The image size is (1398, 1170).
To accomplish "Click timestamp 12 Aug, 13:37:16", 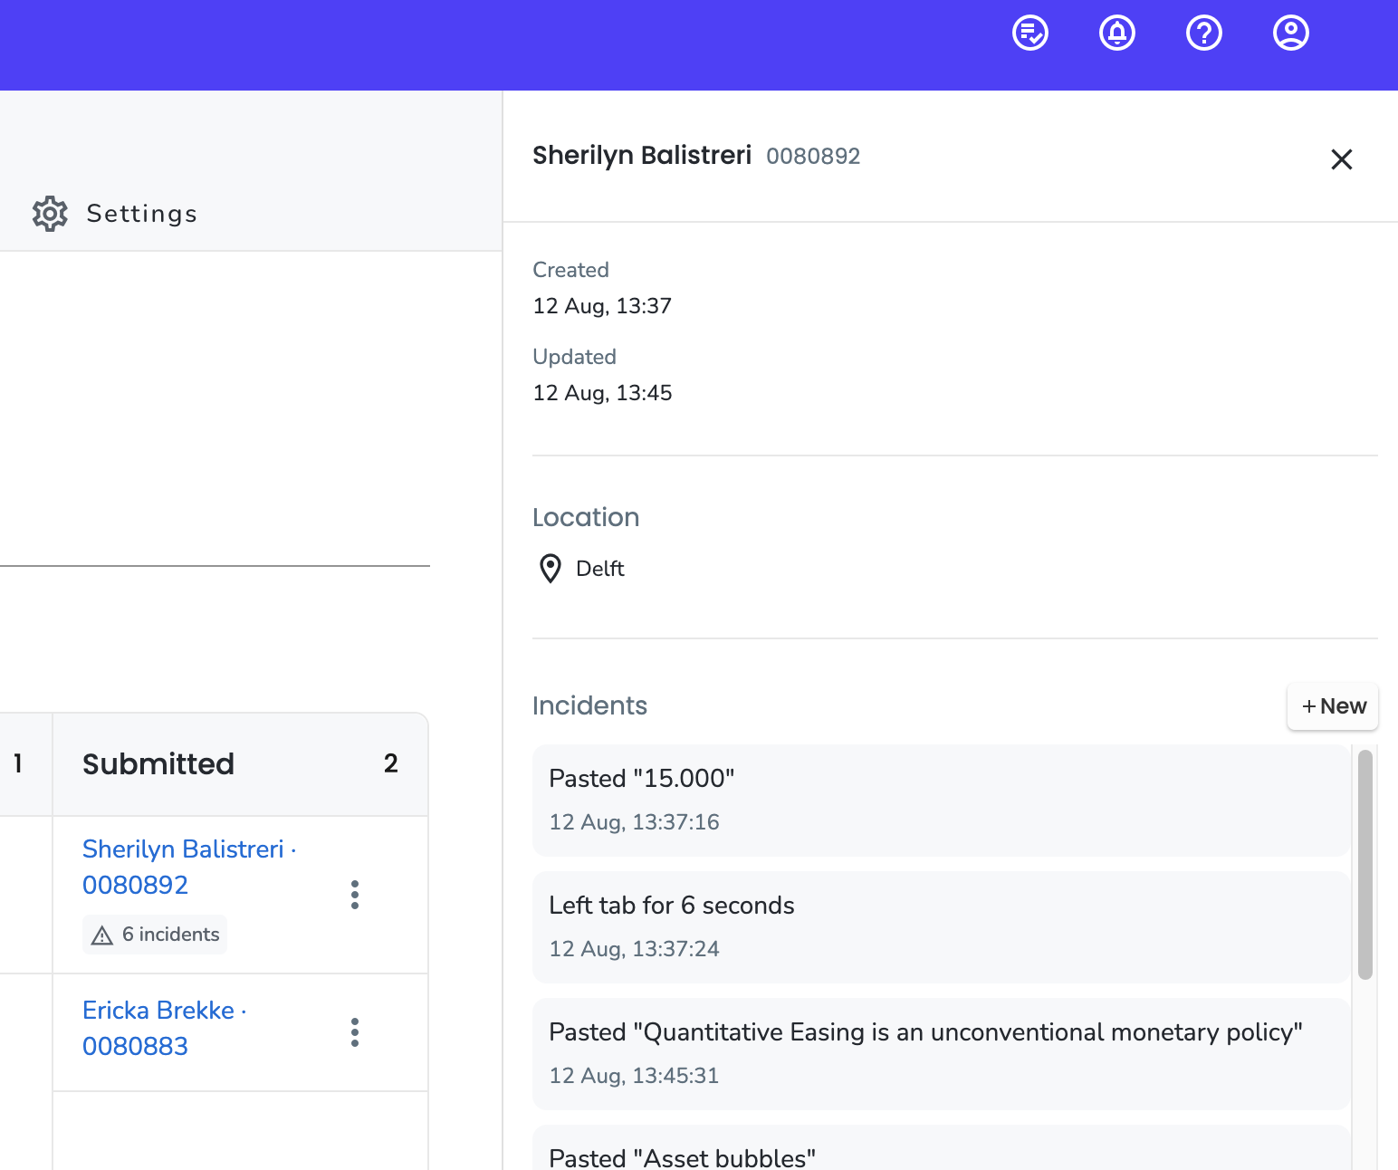I will click(x=634, y=822).
